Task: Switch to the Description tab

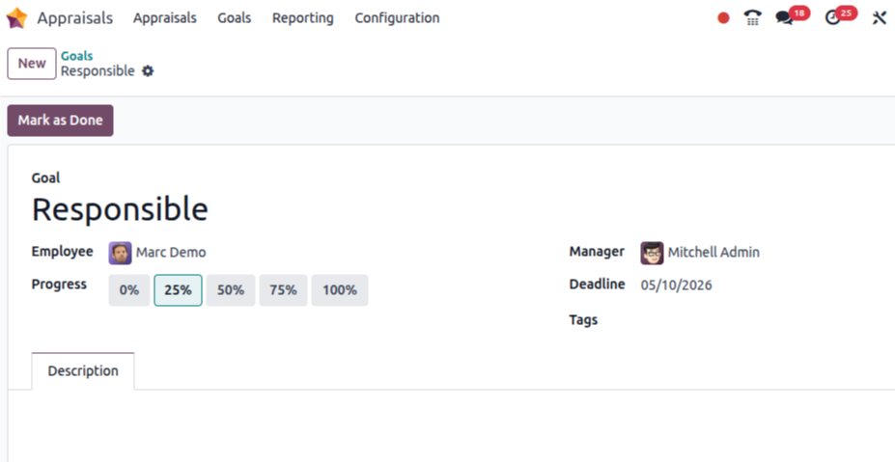Action: point(83,371)
